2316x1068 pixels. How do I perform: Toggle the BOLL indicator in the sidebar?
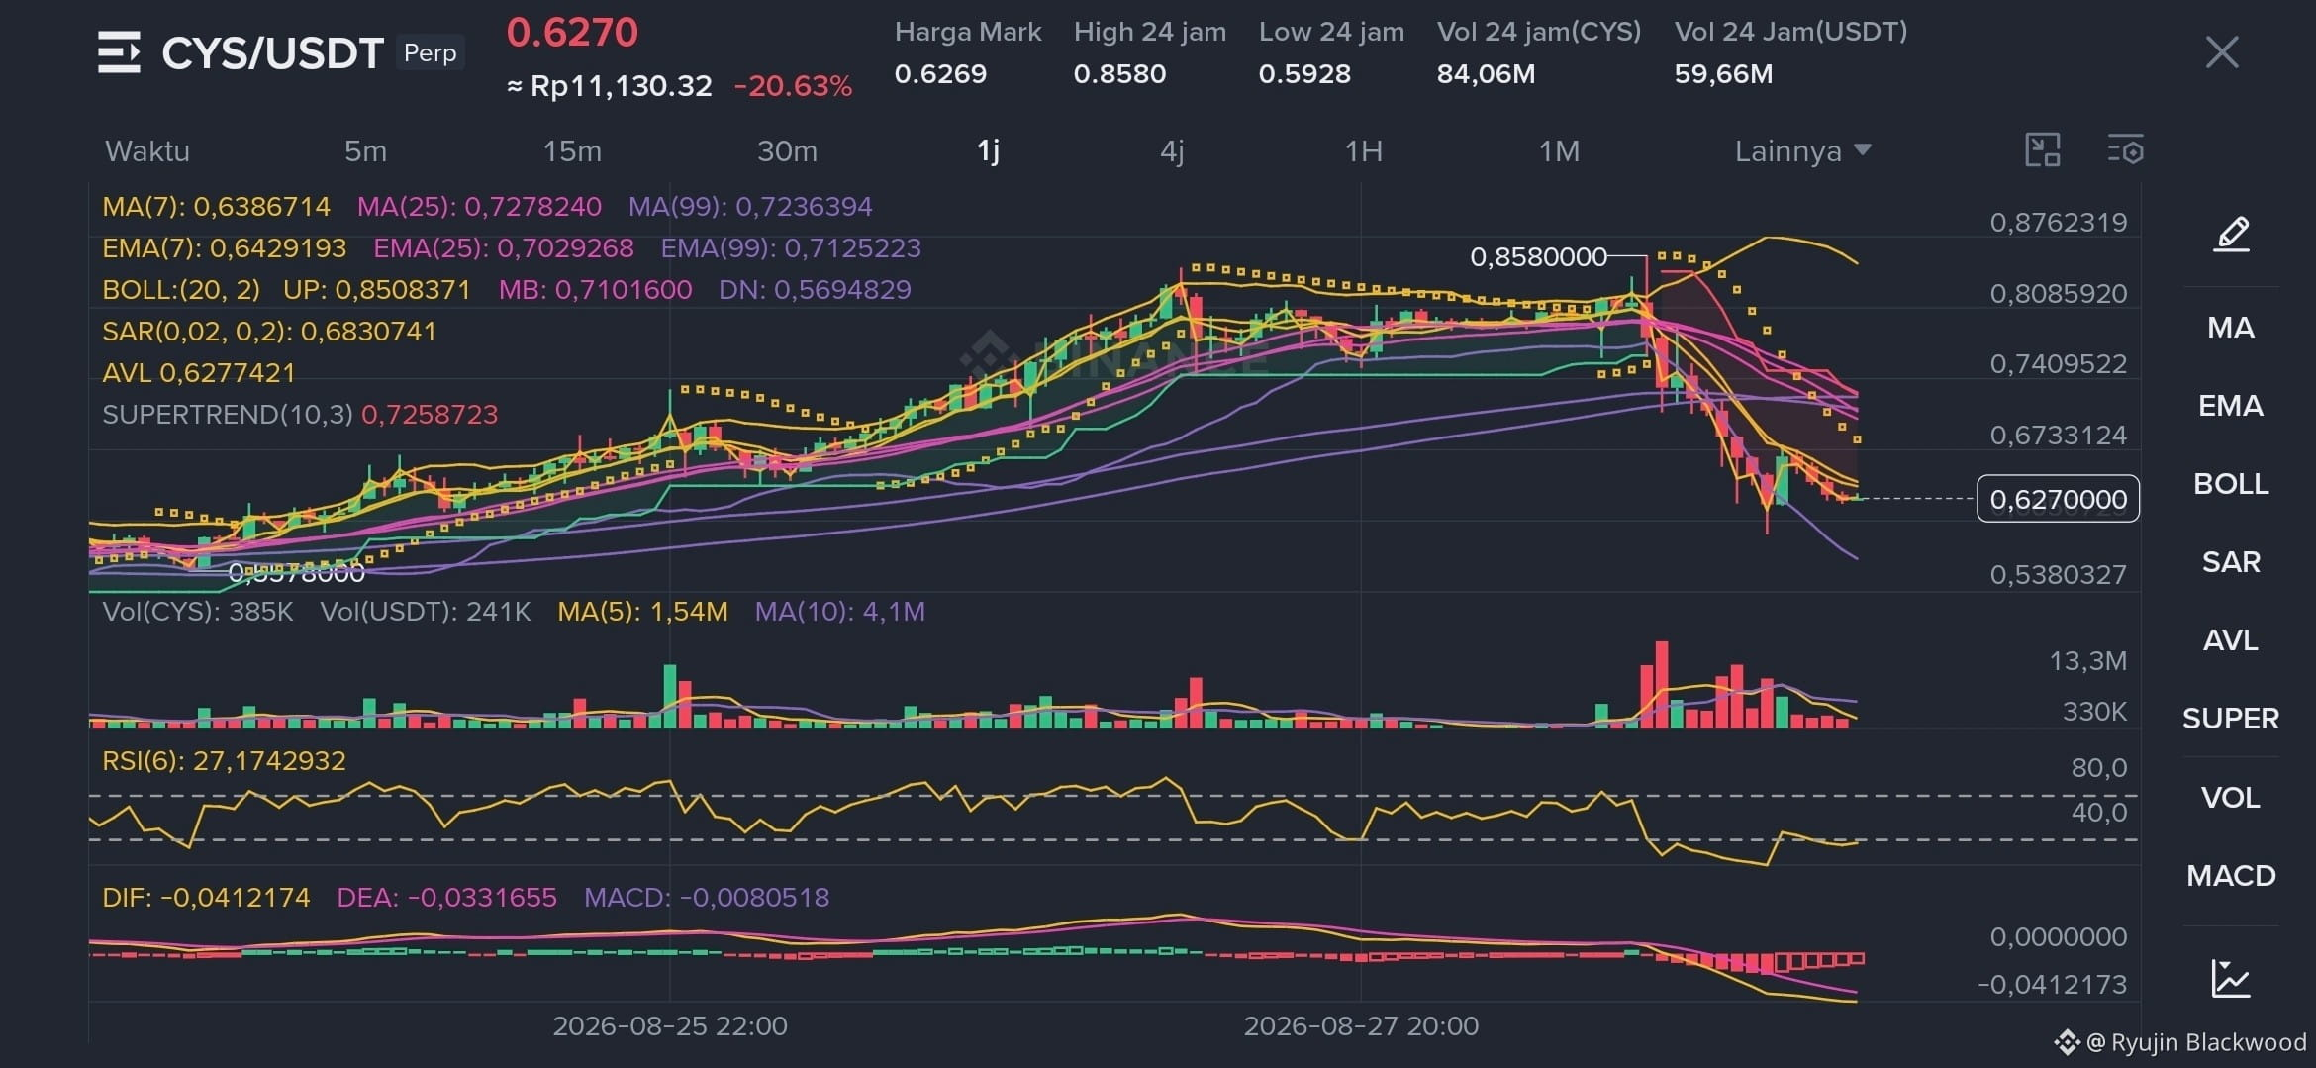point(2231,484)
